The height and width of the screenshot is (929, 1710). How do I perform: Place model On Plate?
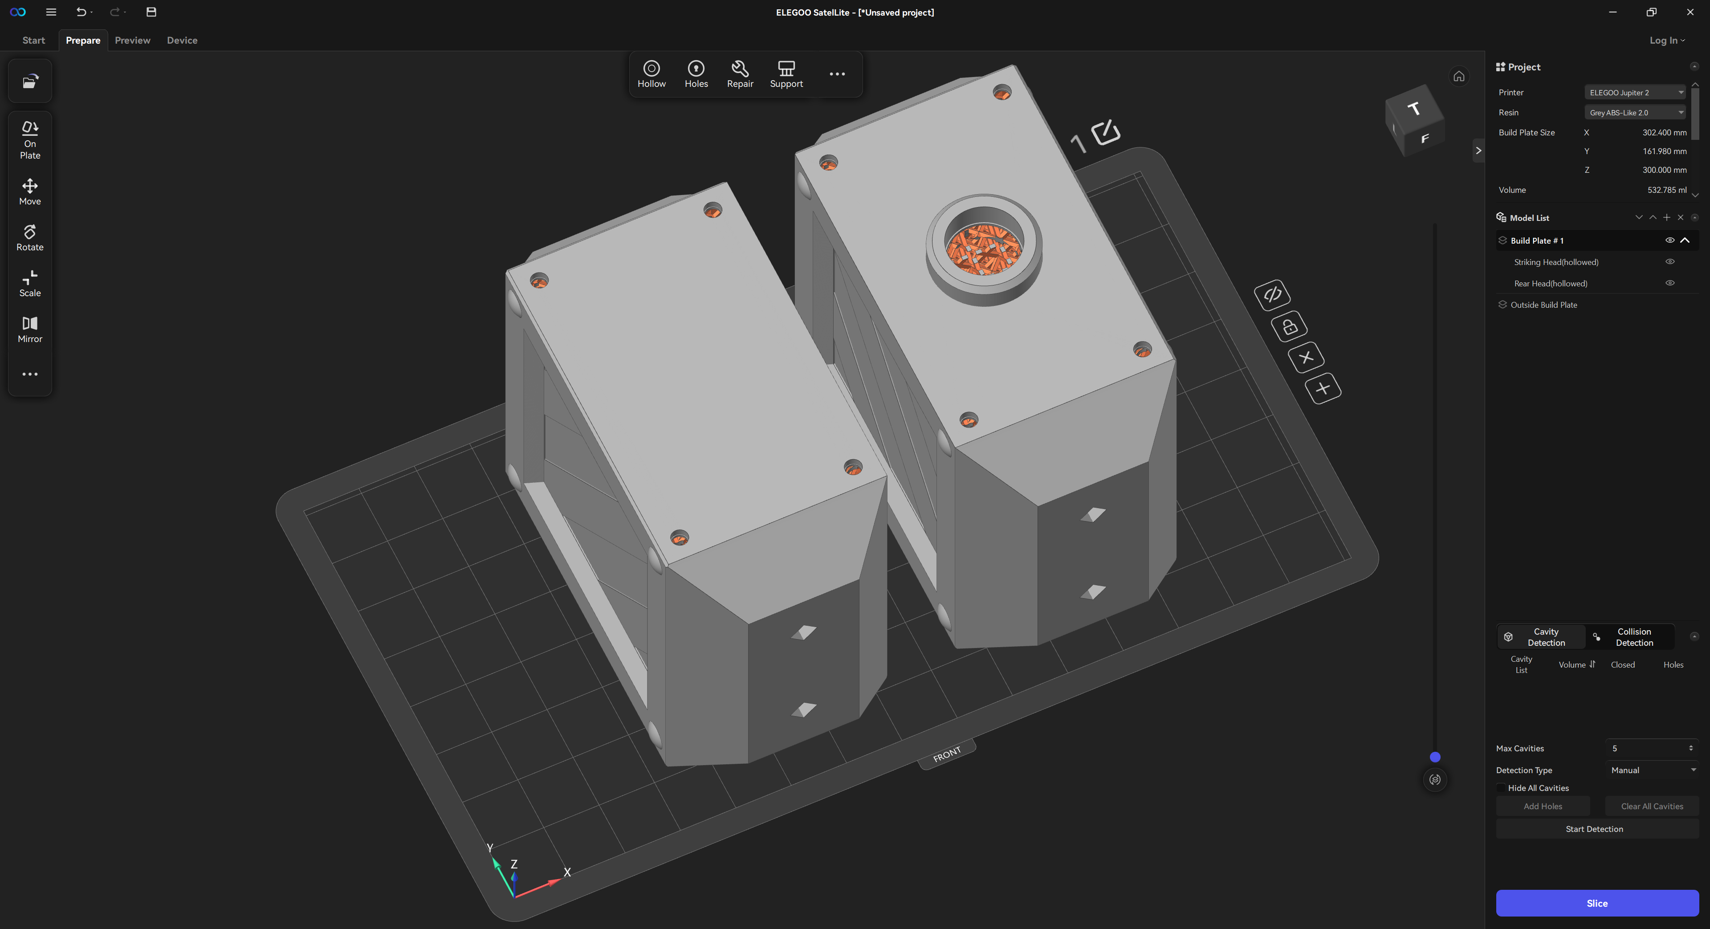[30, 139]
